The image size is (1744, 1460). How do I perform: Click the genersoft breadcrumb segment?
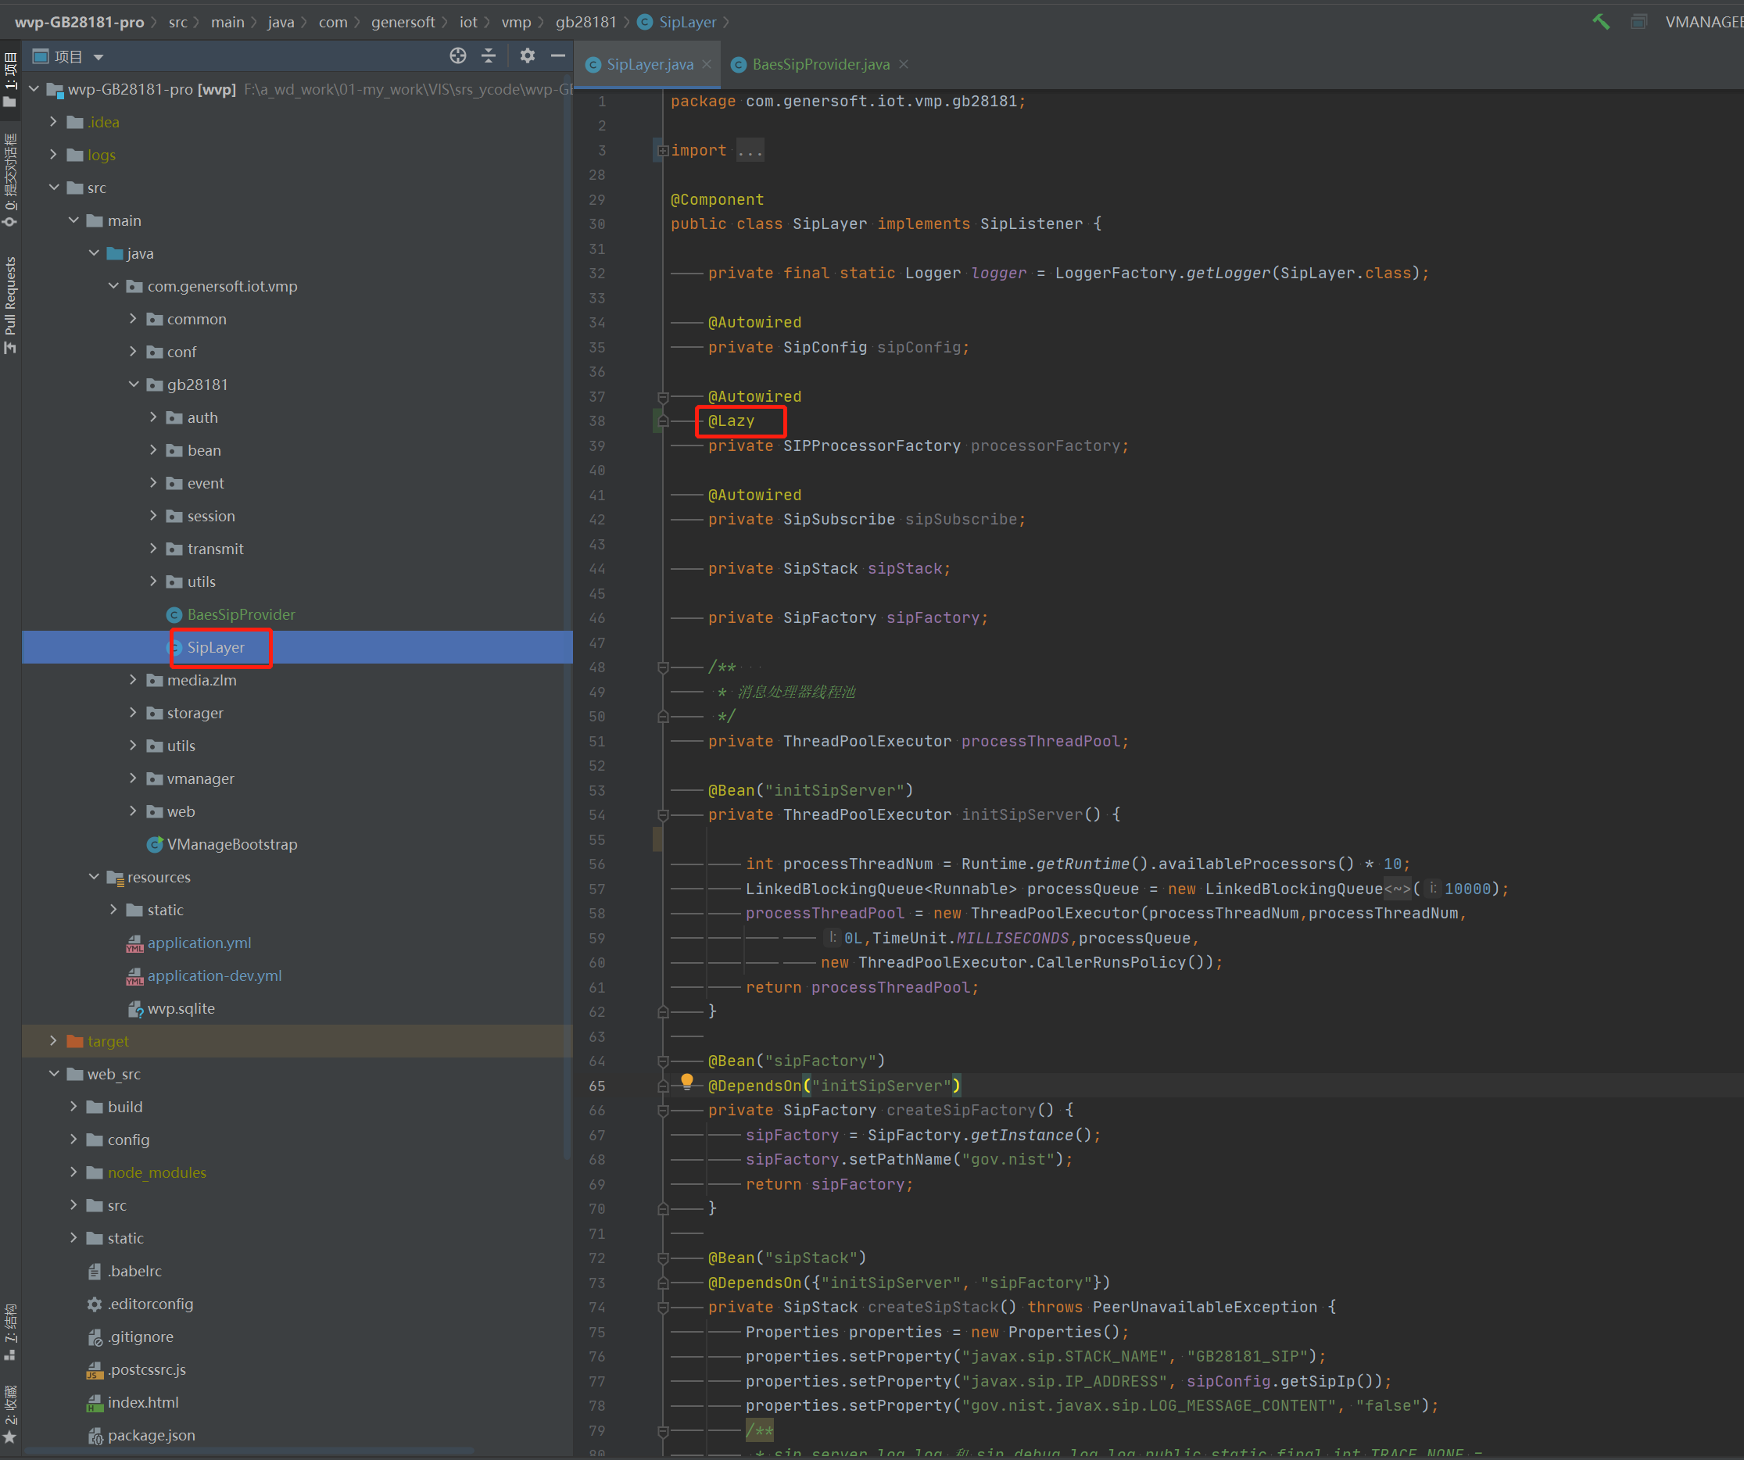coord(403,22)
